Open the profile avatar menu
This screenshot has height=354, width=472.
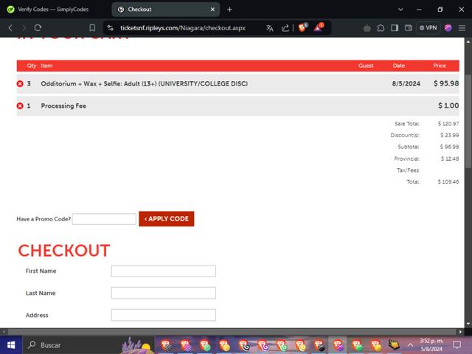tap(448, 28)
